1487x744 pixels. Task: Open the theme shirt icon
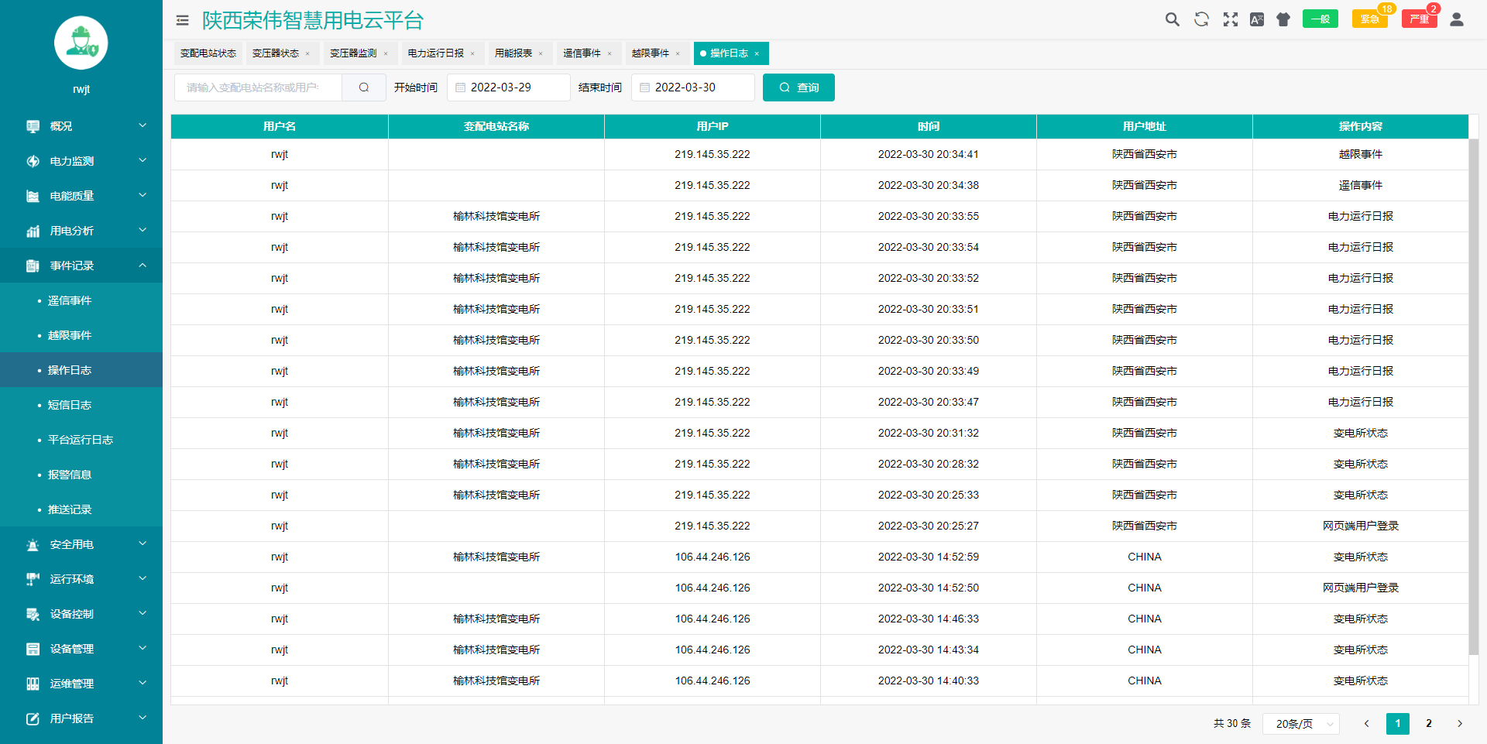tap(1283, 19)
